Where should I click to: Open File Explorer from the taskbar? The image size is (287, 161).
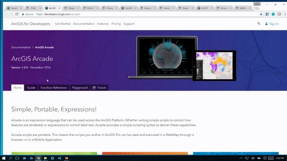tap(45, 158)
